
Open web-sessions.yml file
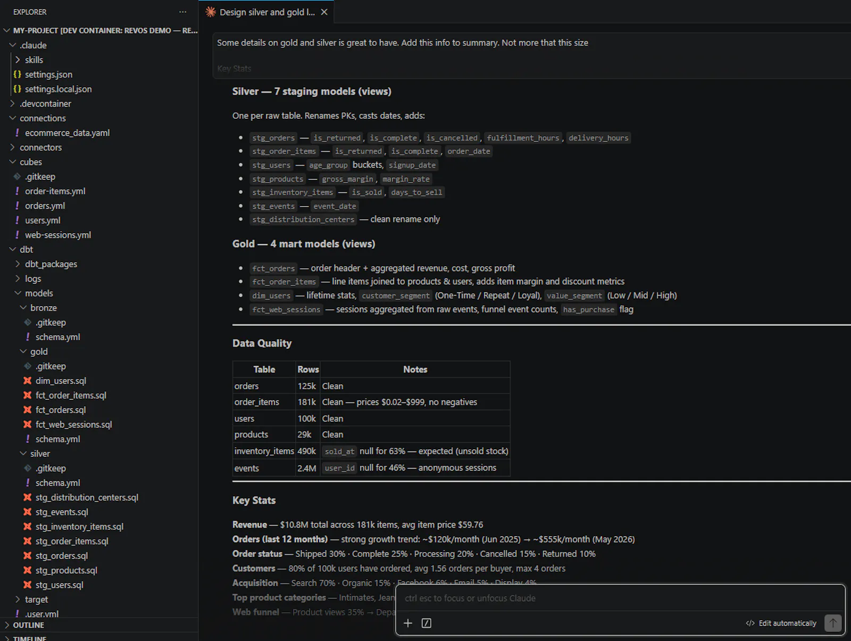(58, 235)
